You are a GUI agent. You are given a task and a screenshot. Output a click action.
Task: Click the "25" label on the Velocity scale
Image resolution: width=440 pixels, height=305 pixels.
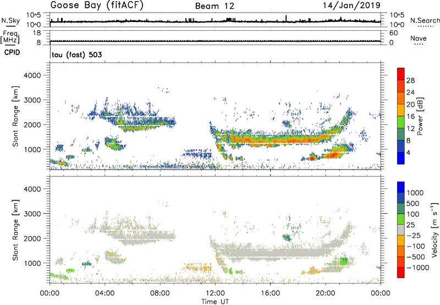click(x=411, y=225)
